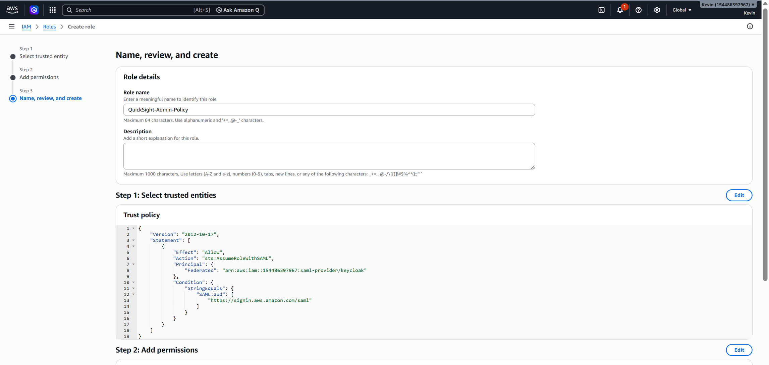Expand the Global region dropdown
The image size is (769, 365).
click(682, 10)
